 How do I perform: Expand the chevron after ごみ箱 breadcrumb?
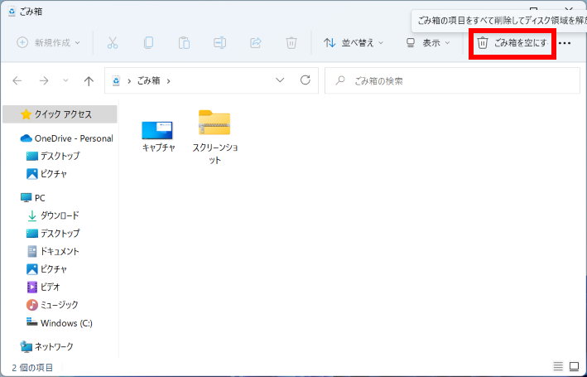[168, 81]
